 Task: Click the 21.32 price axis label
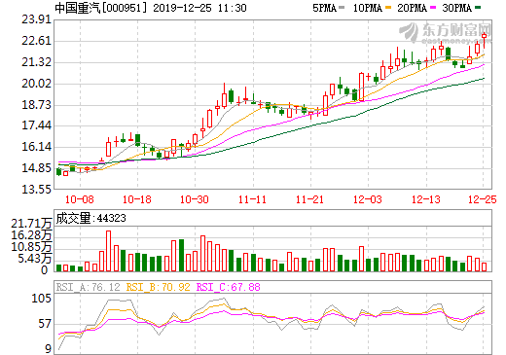[36, 62]
